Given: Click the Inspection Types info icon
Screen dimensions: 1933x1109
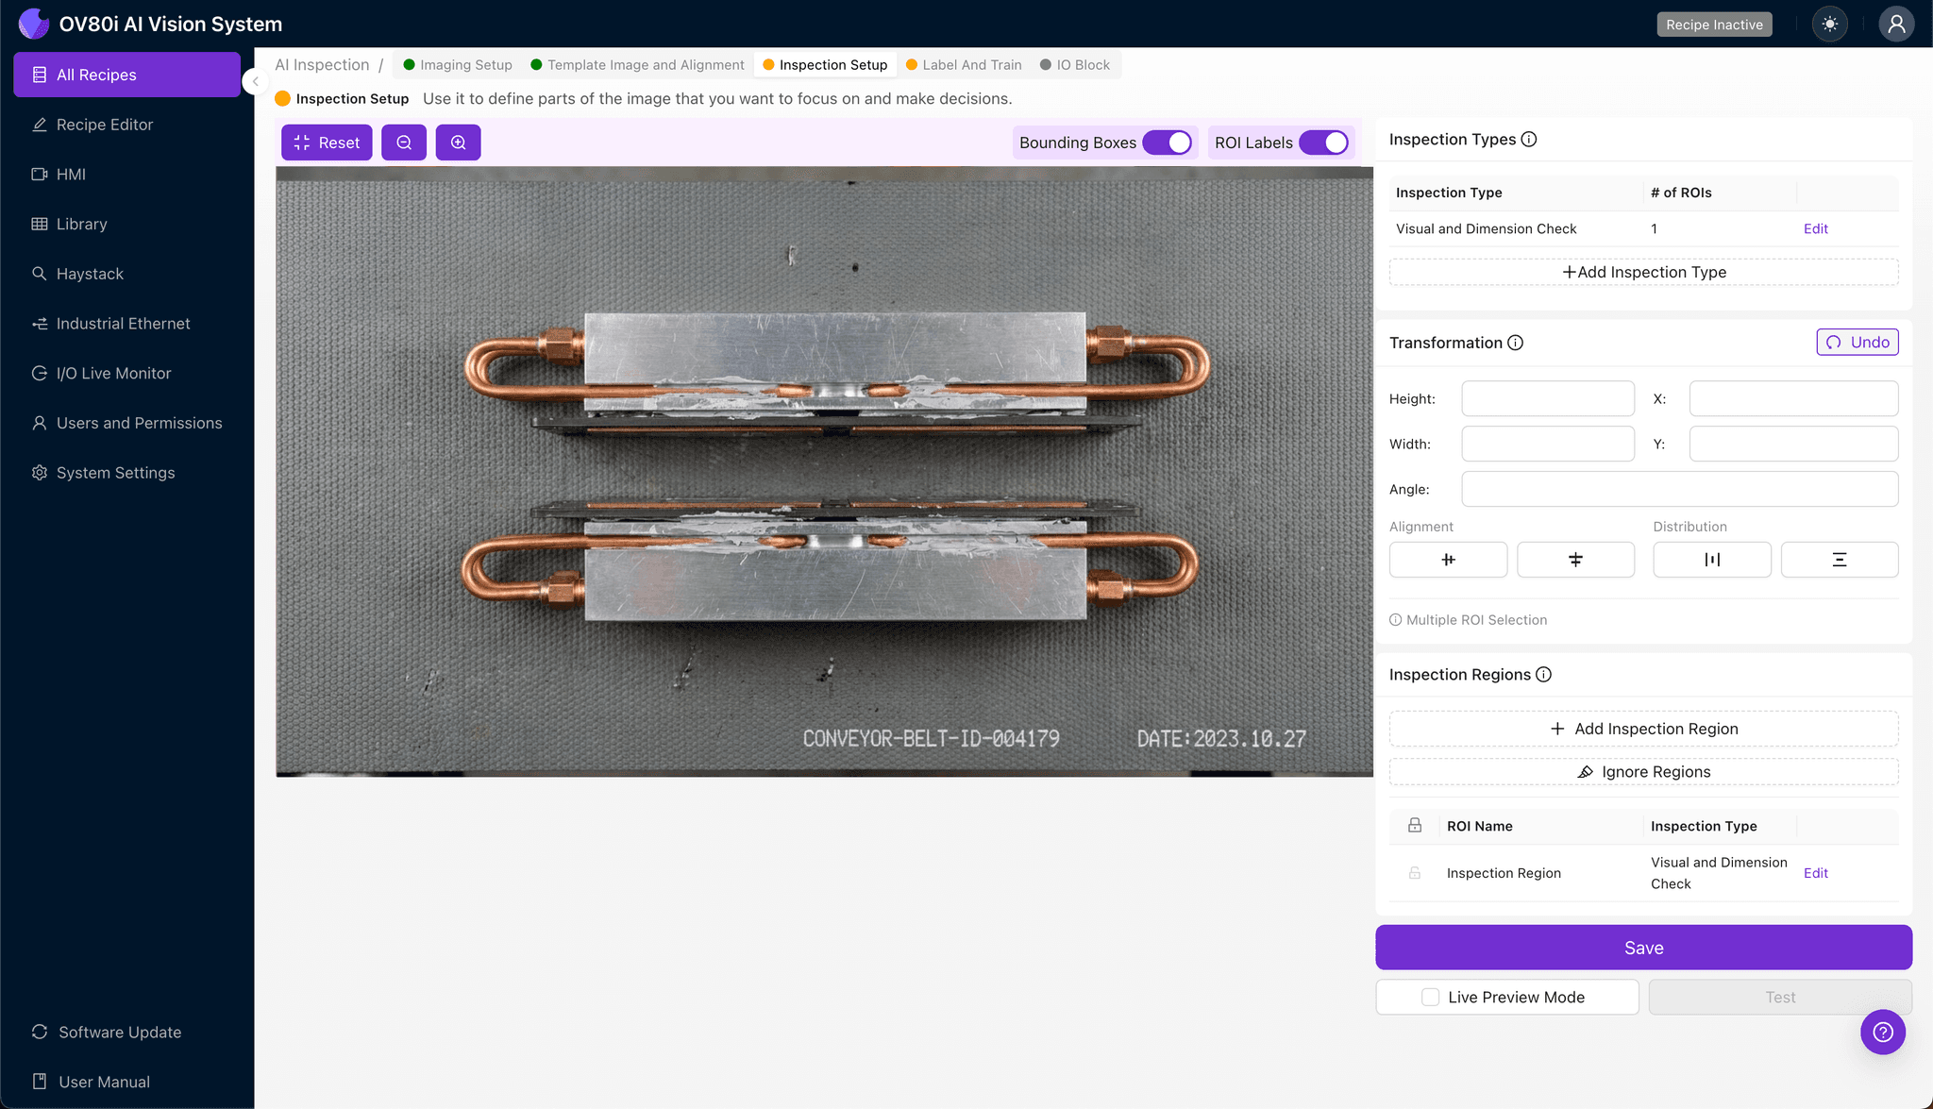Looking at the screenshot, I should pos(1528,139).
